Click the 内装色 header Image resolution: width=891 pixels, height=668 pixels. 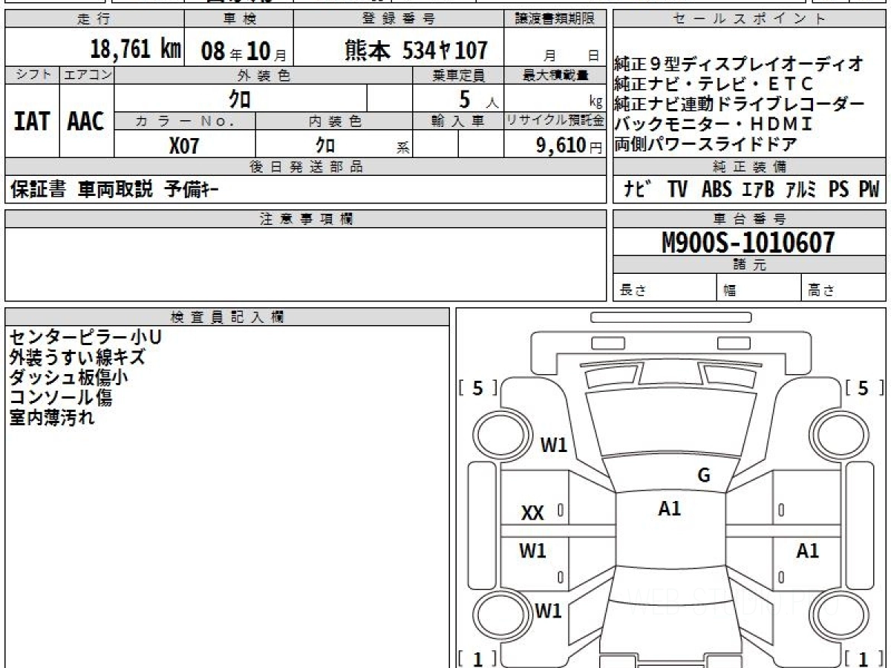point(334,121)
